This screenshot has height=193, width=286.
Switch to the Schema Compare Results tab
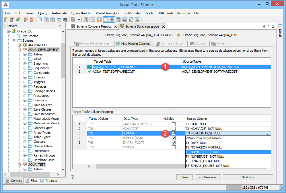[94, 26]
